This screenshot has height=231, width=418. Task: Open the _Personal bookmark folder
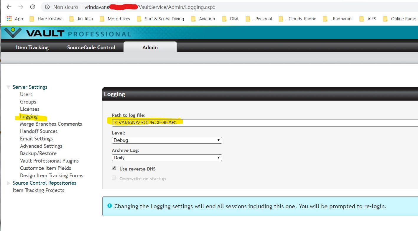(x=259, y=19)
